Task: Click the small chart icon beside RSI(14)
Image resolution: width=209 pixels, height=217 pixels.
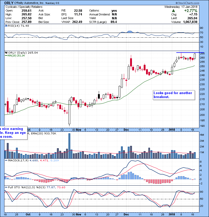Action: tap(6, 26)
